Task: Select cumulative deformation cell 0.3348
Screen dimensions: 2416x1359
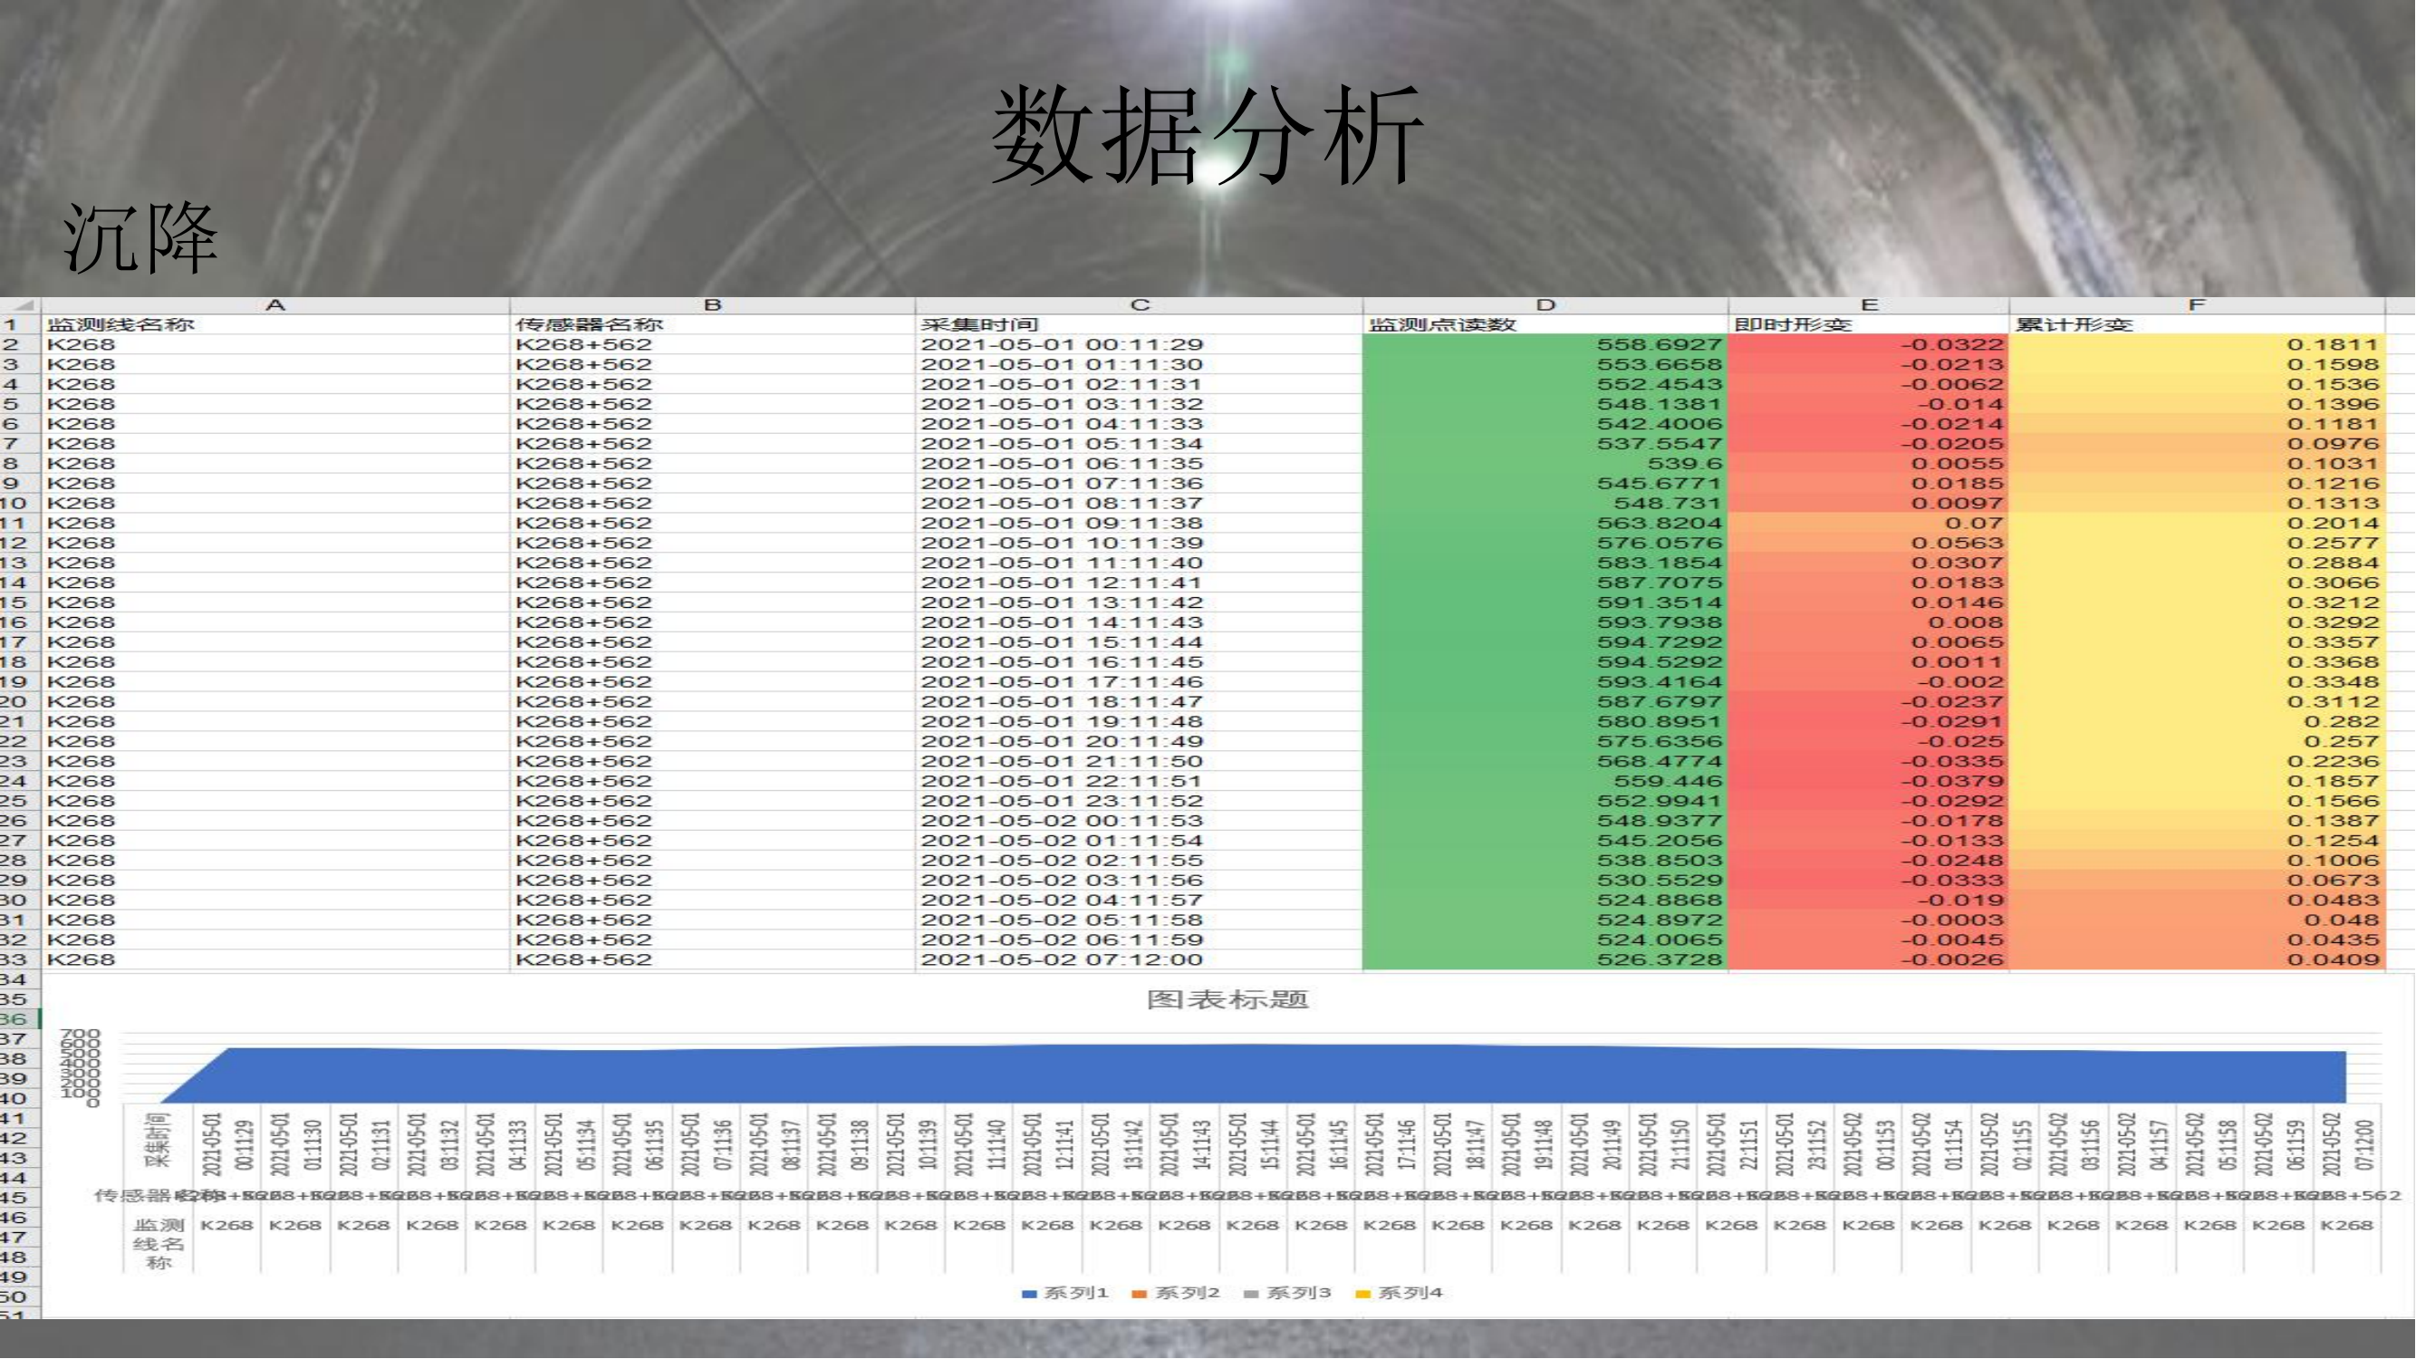Action: pos(2197,682)
